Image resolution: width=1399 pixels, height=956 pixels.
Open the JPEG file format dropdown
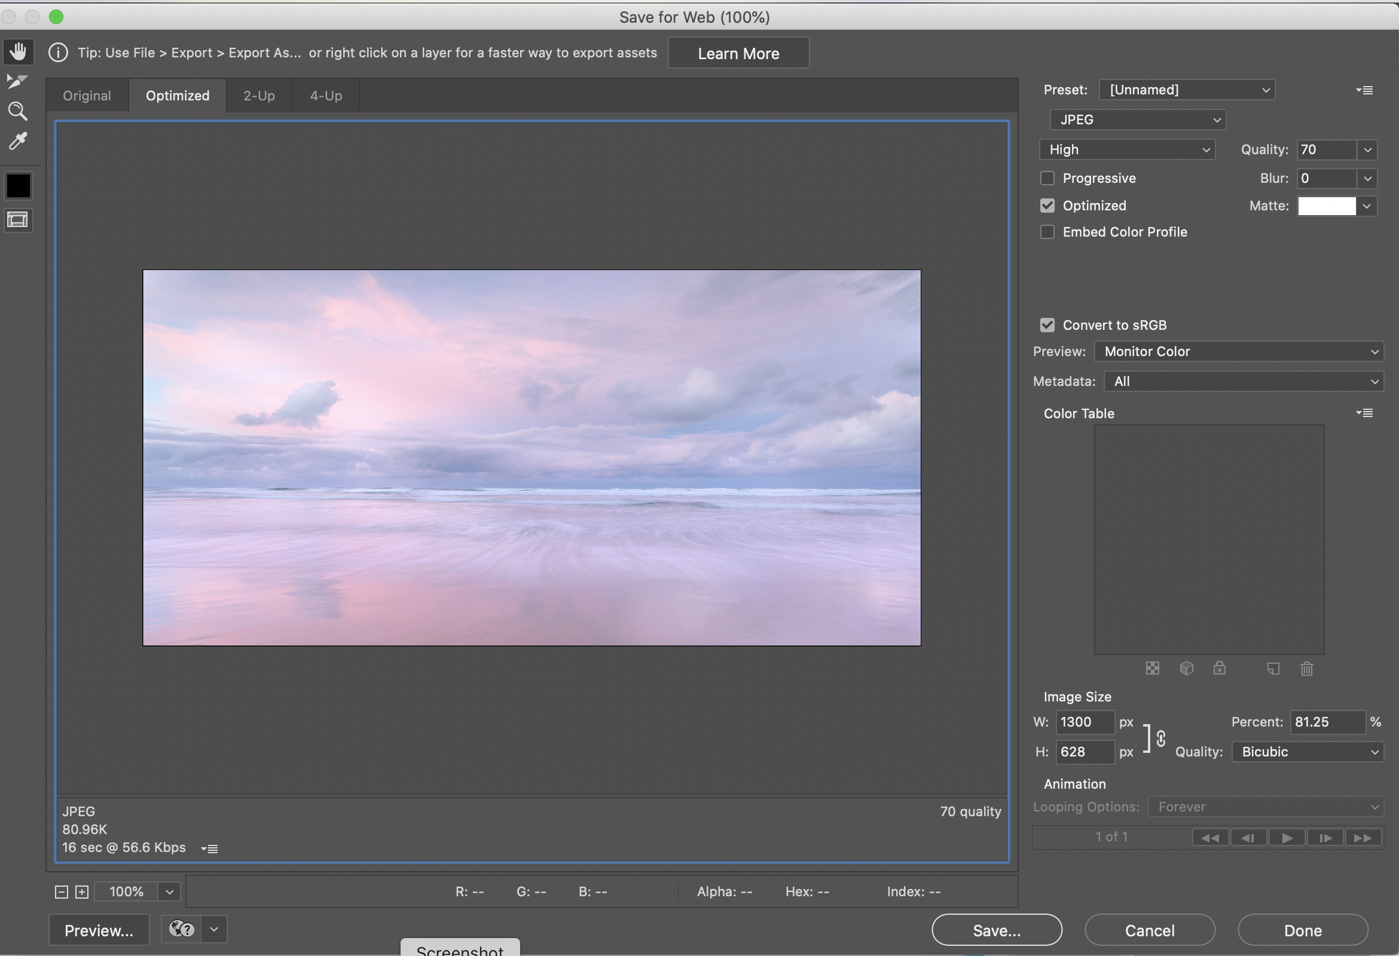pos(1137,119)
